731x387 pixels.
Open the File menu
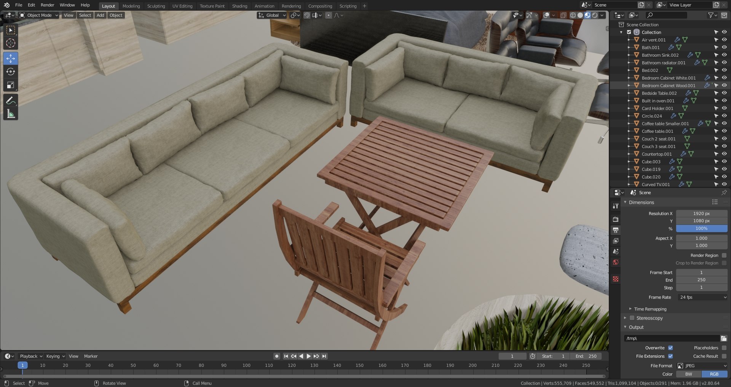coord(19,5)
